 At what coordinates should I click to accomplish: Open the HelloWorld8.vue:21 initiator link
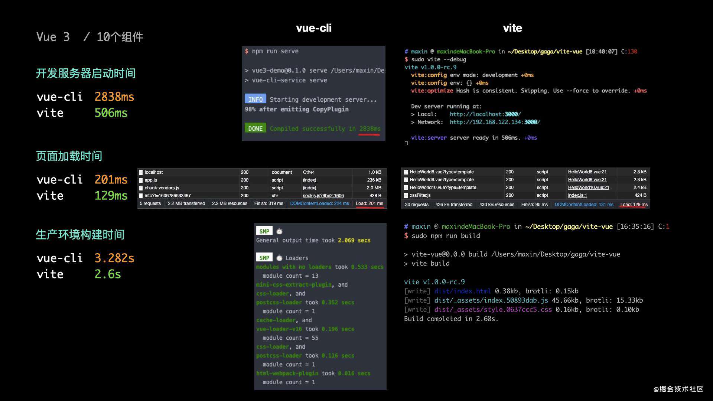(x=587, y=172)
